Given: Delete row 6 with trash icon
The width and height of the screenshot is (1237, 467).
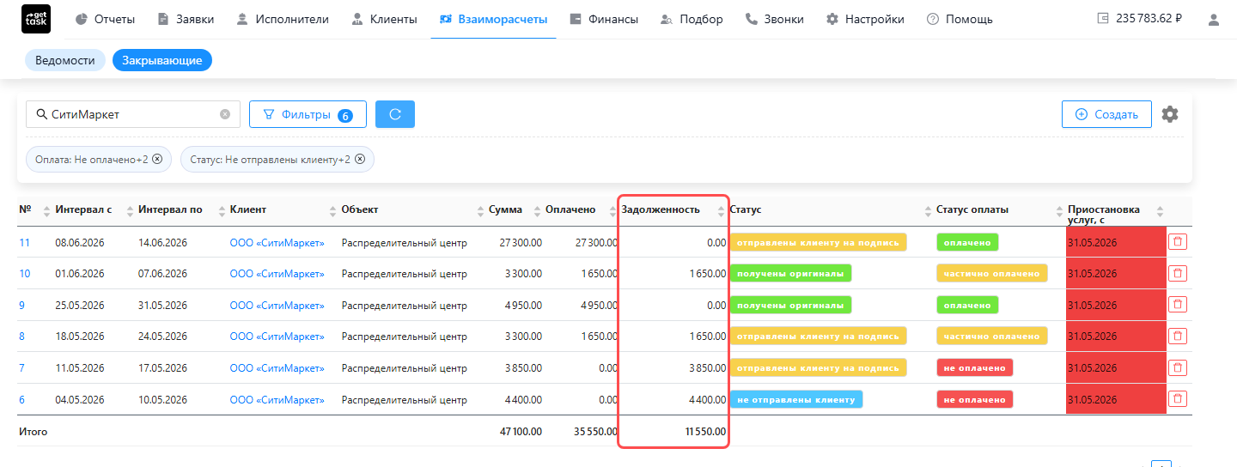Looking at the screenshot, I should pyautogui.click(x=1177, y=399).
